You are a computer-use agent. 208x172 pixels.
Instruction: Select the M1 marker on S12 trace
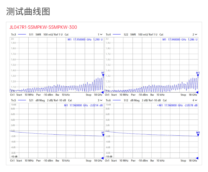[198, 135]
